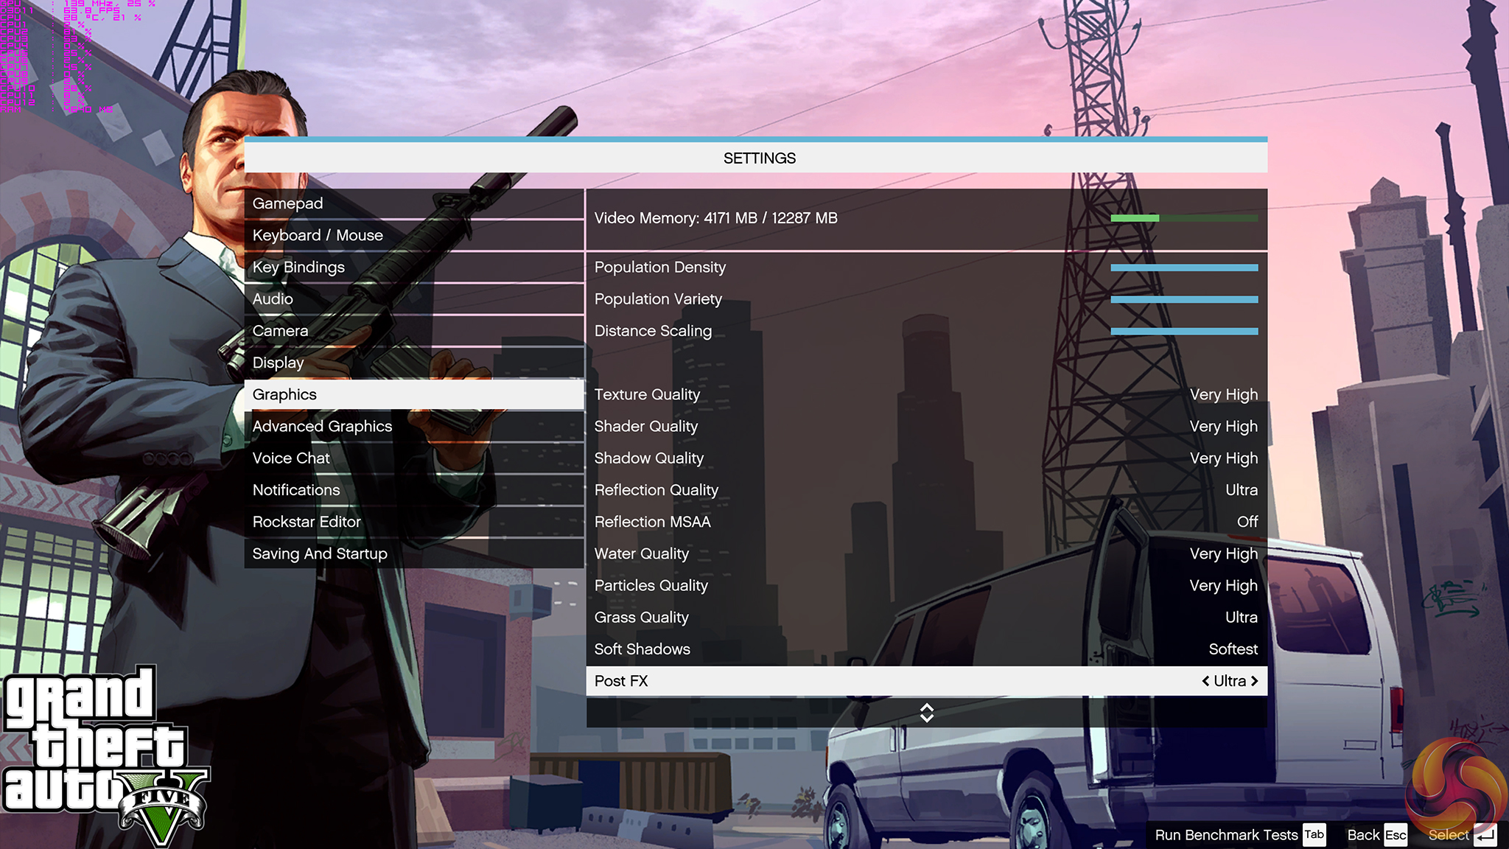This screenshot has width=1509, height=849.
Task: Change the Soft Shadows Softest option
Action: (x=1233, y=649)
